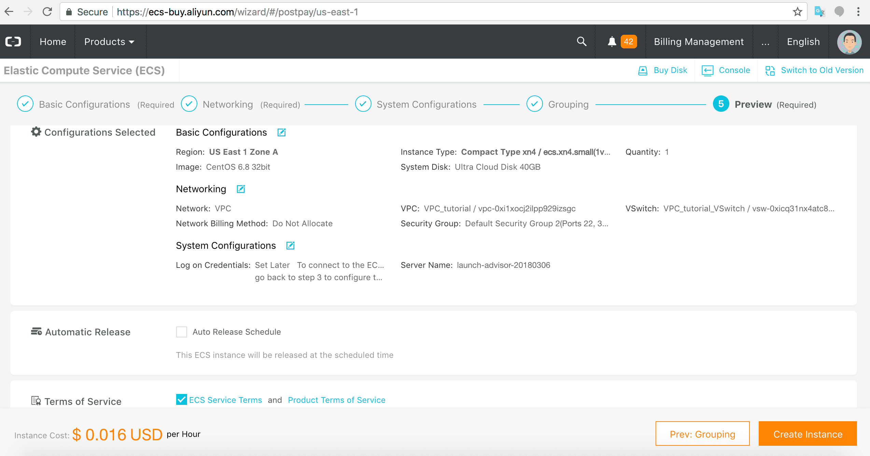Click the Automatic Release icon
The image size is (870, 456).
36,331
